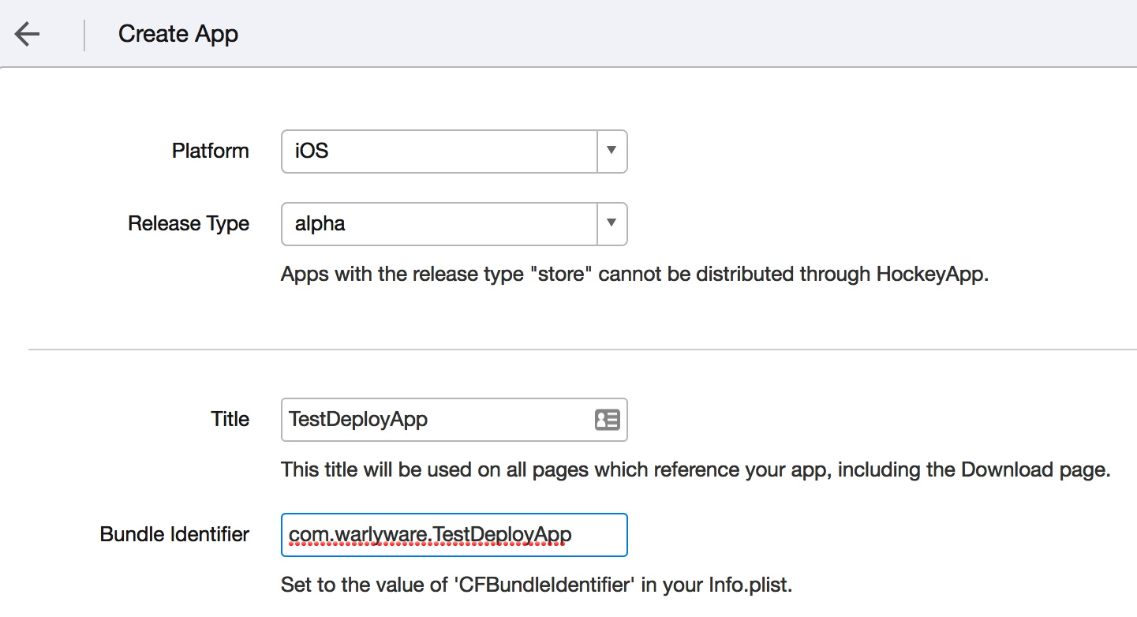Click inside the Bundle Identifier text field

pyautogui.click(x=454, y=535)
